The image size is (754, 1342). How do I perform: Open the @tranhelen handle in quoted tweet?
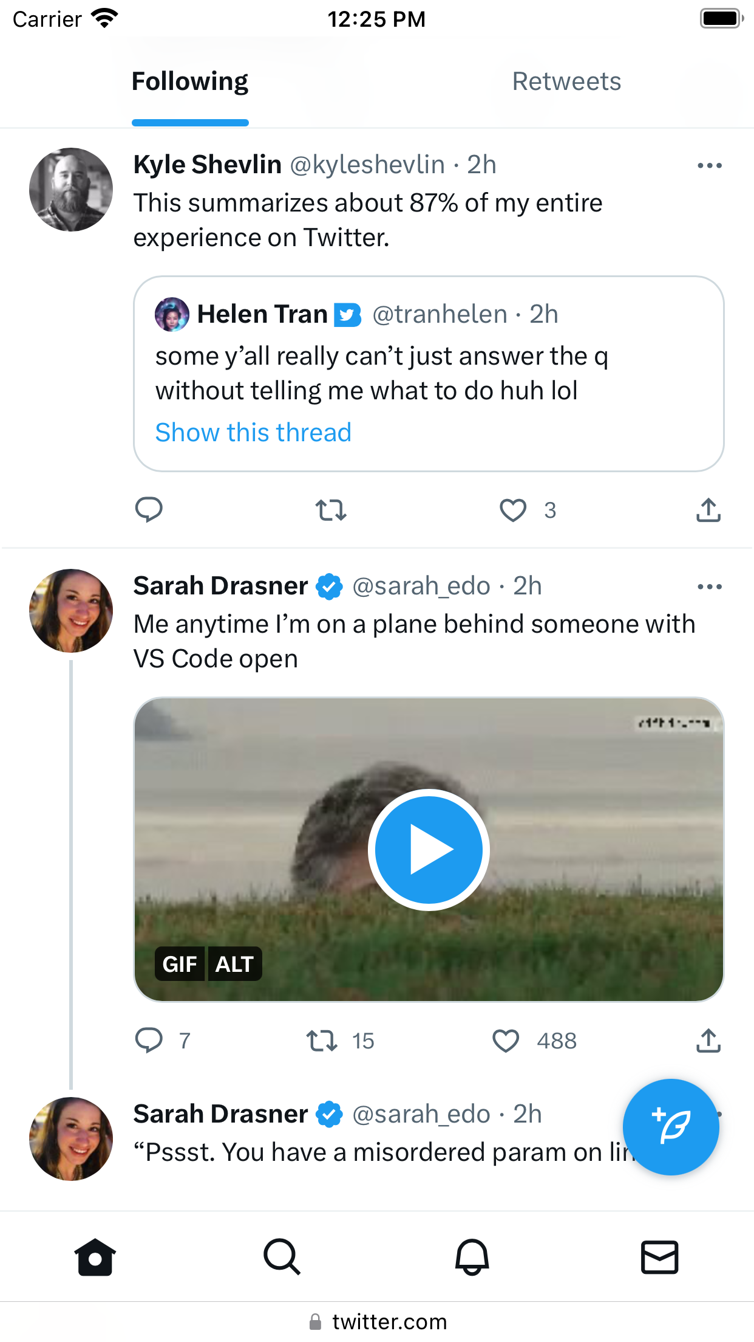[x=440, y=314]
